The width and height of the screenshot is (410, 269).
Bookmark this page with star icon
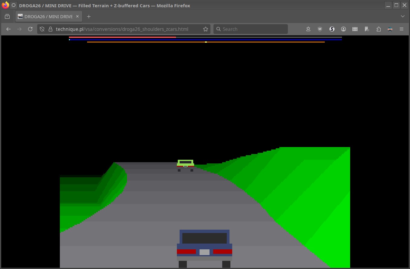click(x=206, y=29)
